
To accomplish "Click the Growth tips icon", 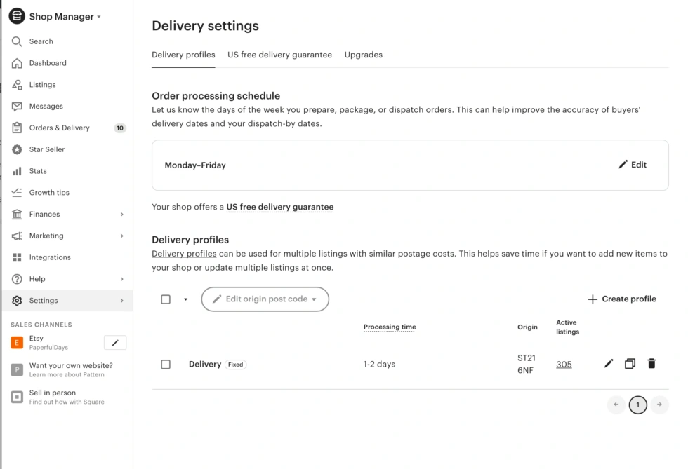I will click(x=15, y=192).
